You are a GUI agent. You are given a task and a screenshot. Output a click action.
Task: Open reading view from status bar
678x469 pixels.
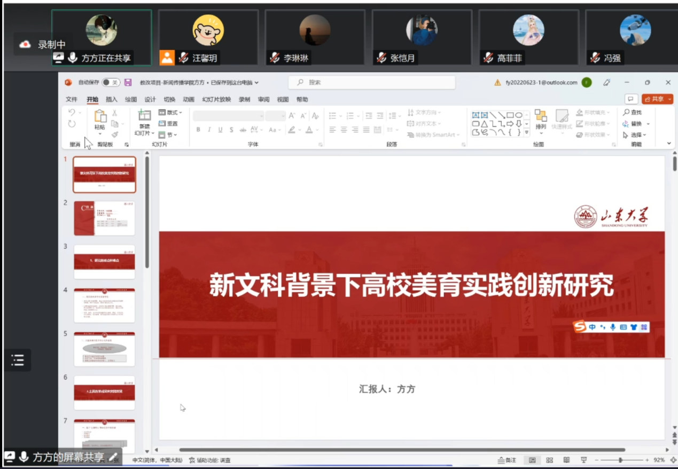[566, 460]
